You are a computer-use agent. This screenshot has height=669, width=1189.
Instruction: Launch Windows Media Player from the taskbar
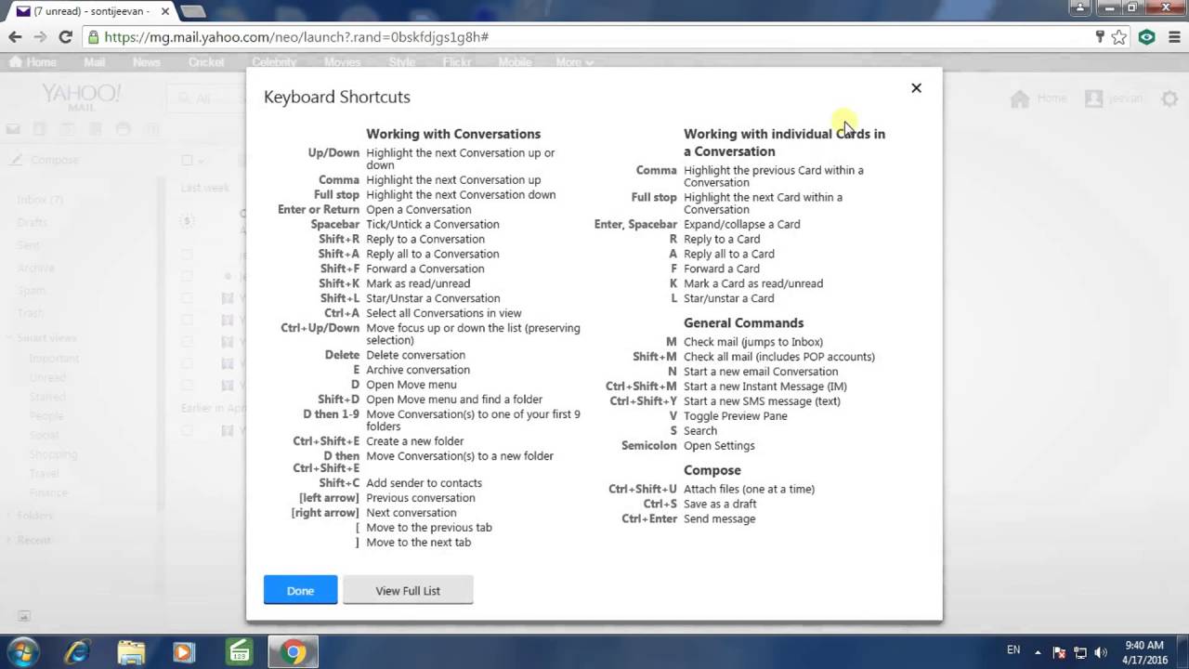(x=183, y=651)
